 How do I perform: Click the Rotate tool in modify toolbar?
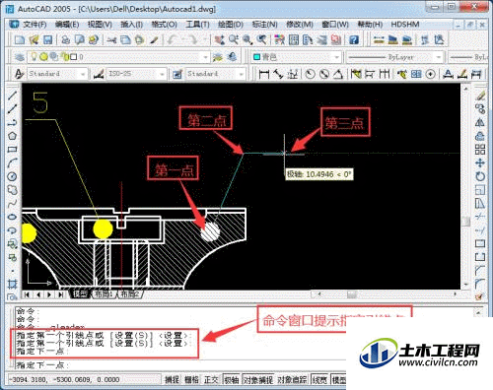480,176
